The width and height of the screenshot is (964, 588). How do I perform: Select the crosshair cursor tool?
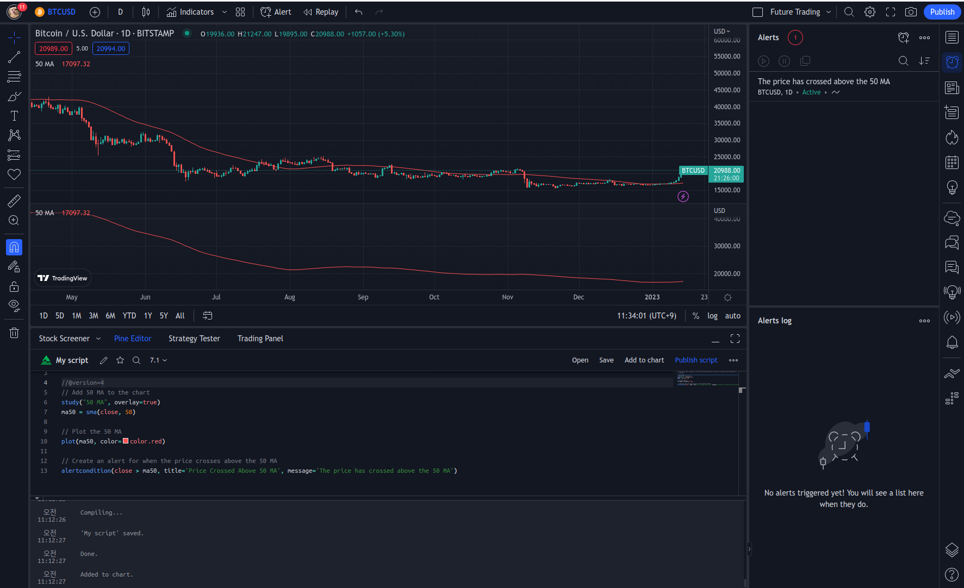pos(14,37)
